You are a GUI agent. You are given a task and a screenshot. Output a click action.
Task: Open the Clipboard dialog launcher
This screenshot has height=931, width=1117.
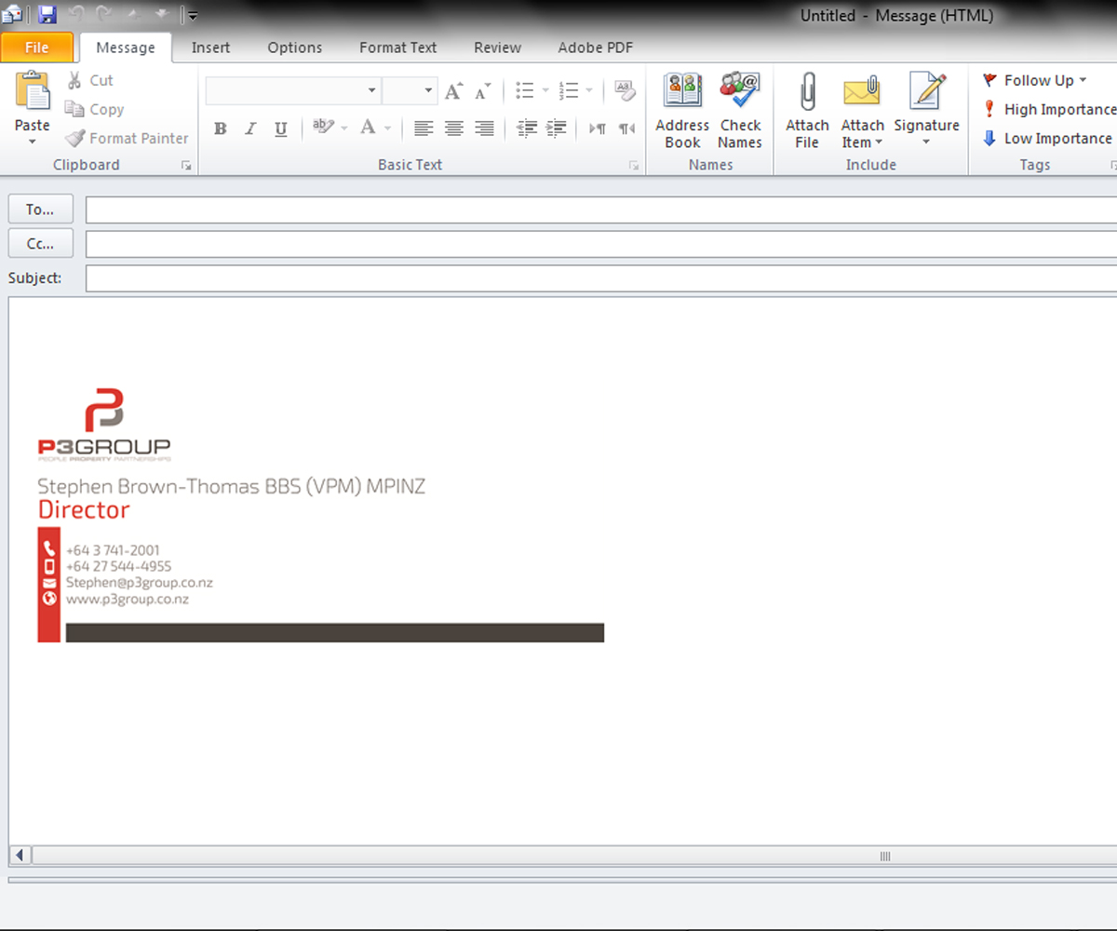pos(186,166)
